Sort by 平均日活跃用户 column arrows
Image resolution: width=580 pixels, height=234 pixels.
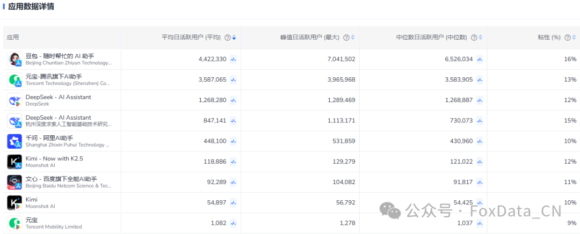234,38
